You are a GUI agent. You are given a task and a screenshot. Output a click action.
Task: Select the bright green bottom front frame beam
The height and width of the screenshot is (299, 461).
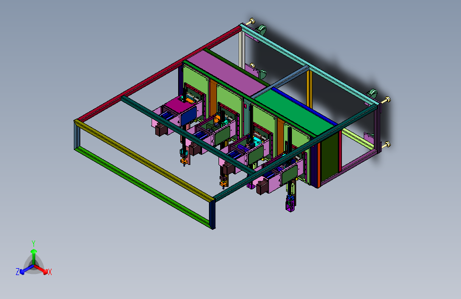[143, 187]
